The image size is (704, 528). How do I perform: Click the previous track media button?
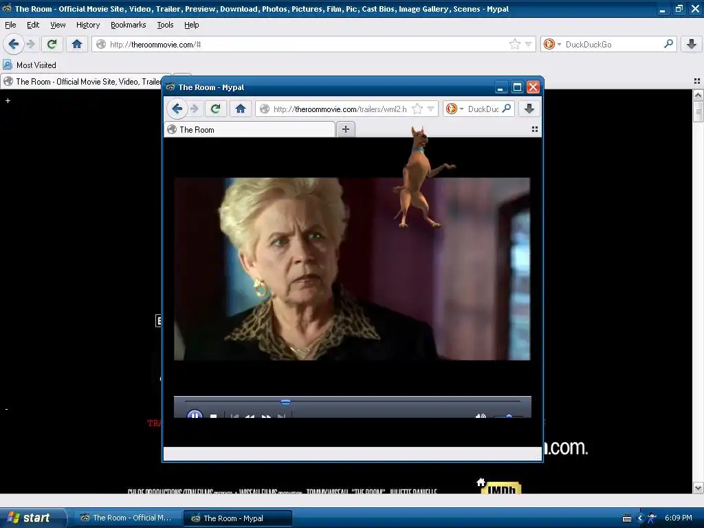click(x=234, y=416)
